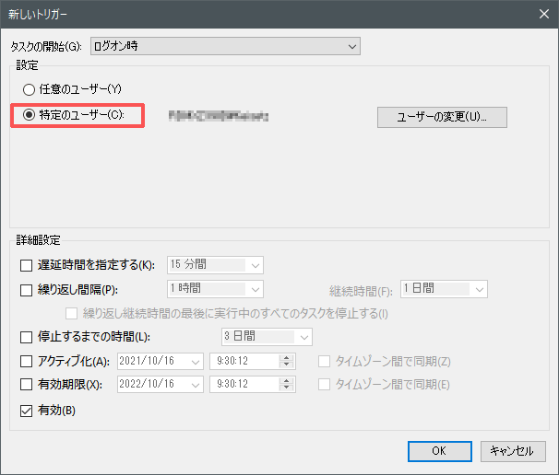Click the expiry time 9:30:12 field
Image resolution: width=559 pixels, height=475 pixels.
pos(243,385)
